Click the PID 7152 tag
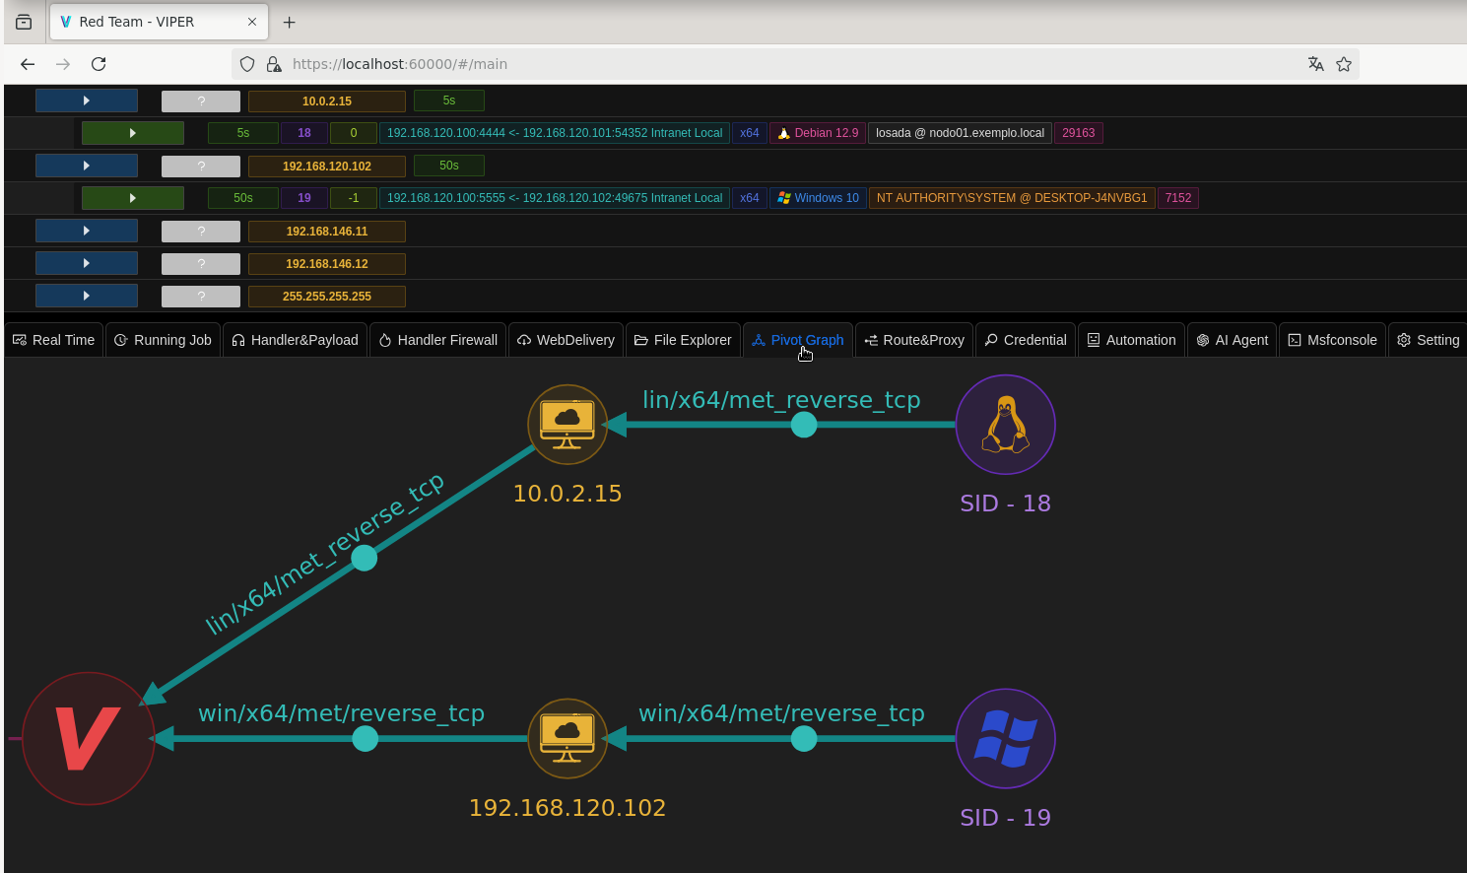Image resolution: width=1467 pixels, height=873 pixels. pyautogui.click(x=1178, y=198)
